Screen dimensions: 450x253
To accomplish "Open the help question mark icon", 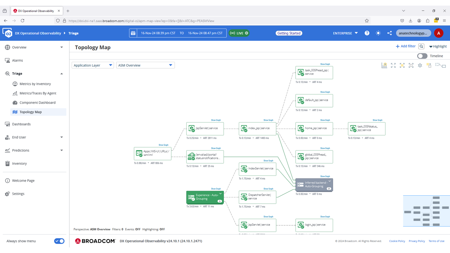I will [x=367, y=33].
